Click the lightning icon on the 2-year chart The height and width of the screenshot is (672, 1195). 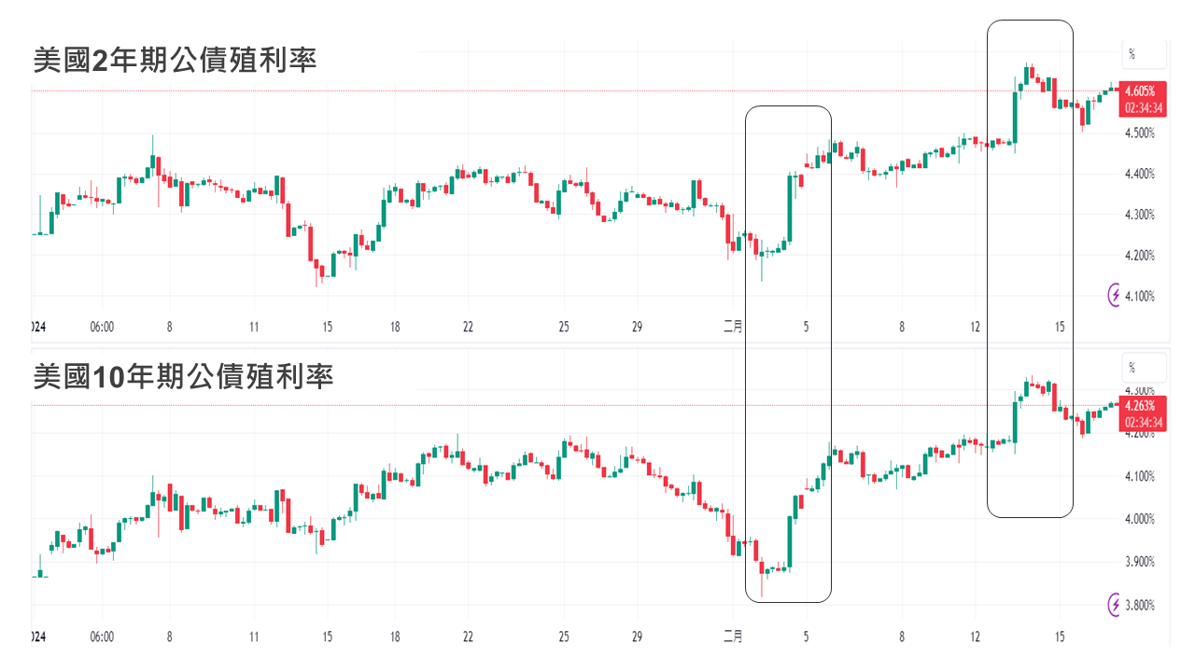pyautogui.click(x=1115, y=296)
